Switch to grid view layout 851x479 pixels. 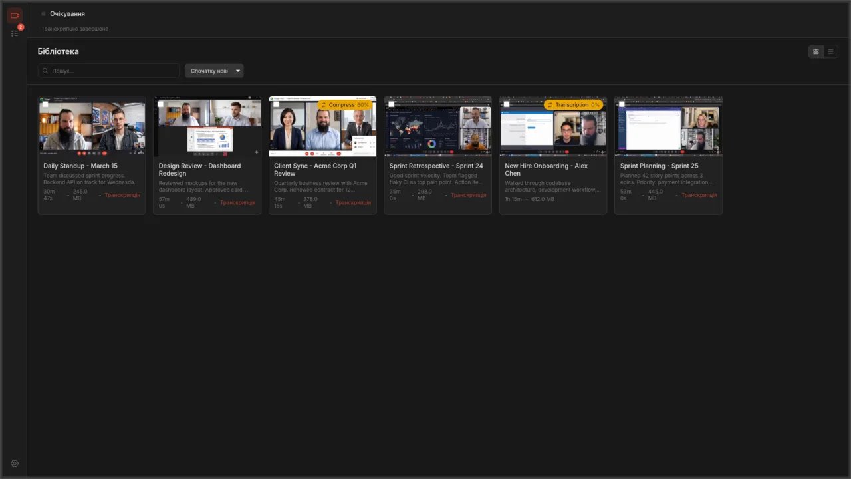click(x=816, y=51)
